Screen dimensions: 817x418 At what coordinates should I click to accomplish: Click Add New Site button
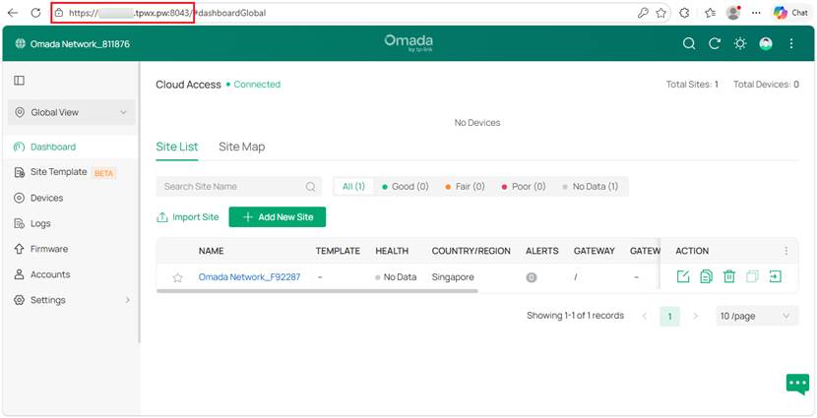pyautogui.click(x=278, y=217)
